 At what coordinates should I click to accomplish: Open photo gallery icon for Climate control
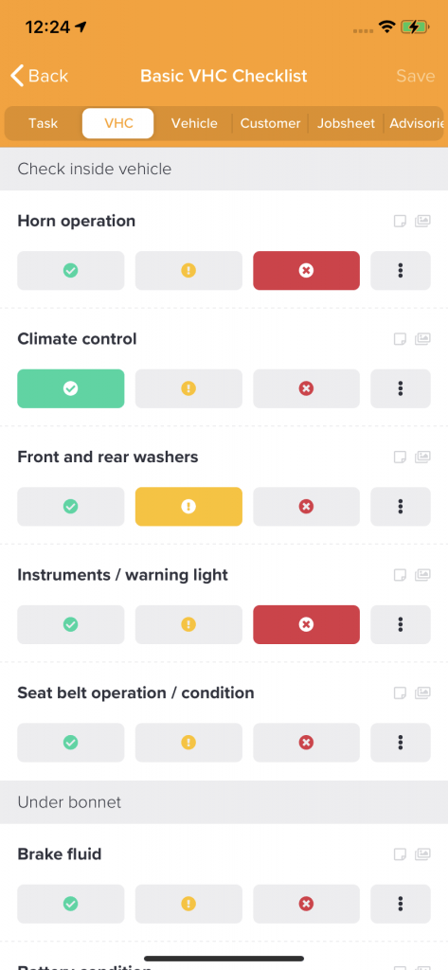(x=422, y=339)
